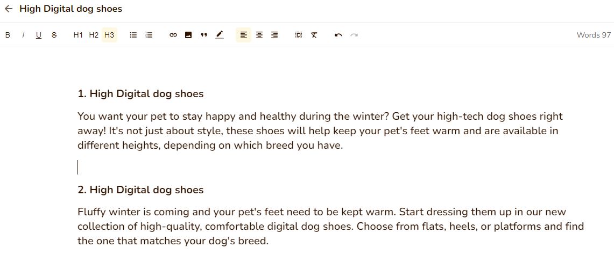The height and width of the screenshot is (269, 614).
Task: Align text to the right
Action: click(274, 35)
